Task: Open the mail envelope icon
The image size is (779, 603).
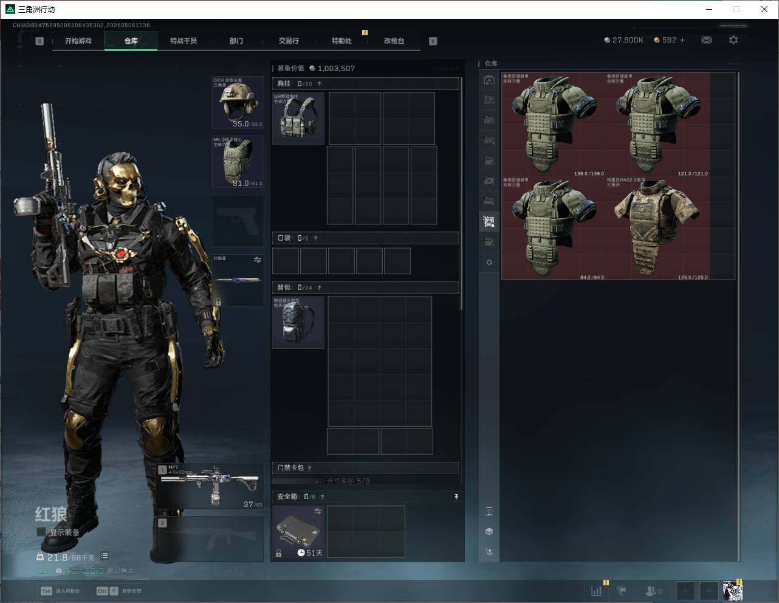Action: [x=707, y=40]
